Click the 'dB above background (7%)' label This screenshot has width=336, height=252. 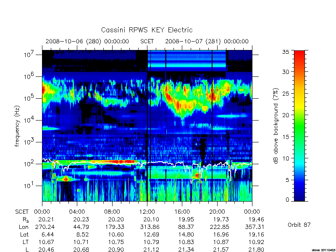click(x=276, y=126)
